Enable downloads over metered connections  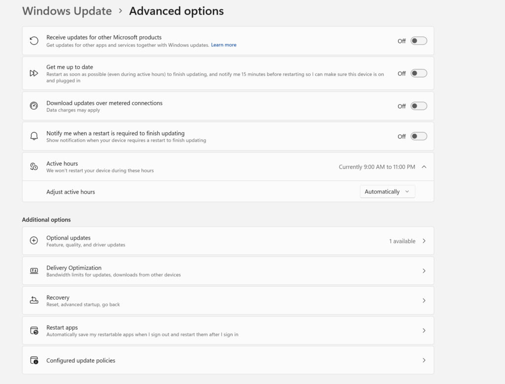pyautogui.click(x=419, y=106)
